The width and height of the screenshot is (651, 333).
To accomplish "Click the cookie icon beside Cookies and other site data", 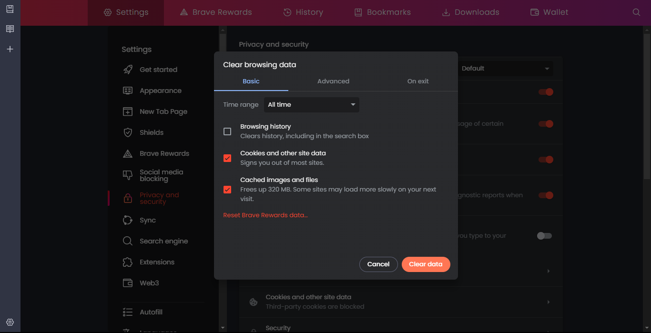I will pos(254,302).
